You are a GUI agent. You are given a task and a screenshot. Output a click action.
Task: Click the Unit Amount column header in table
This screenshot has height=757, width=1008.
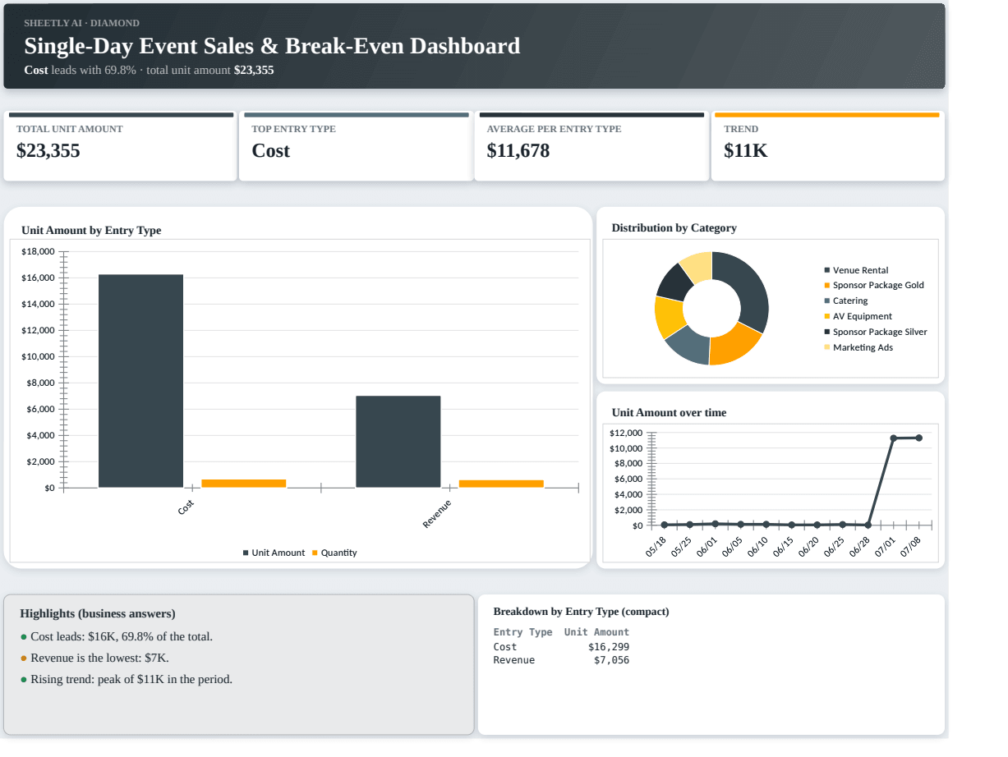(x=596, y=632)
